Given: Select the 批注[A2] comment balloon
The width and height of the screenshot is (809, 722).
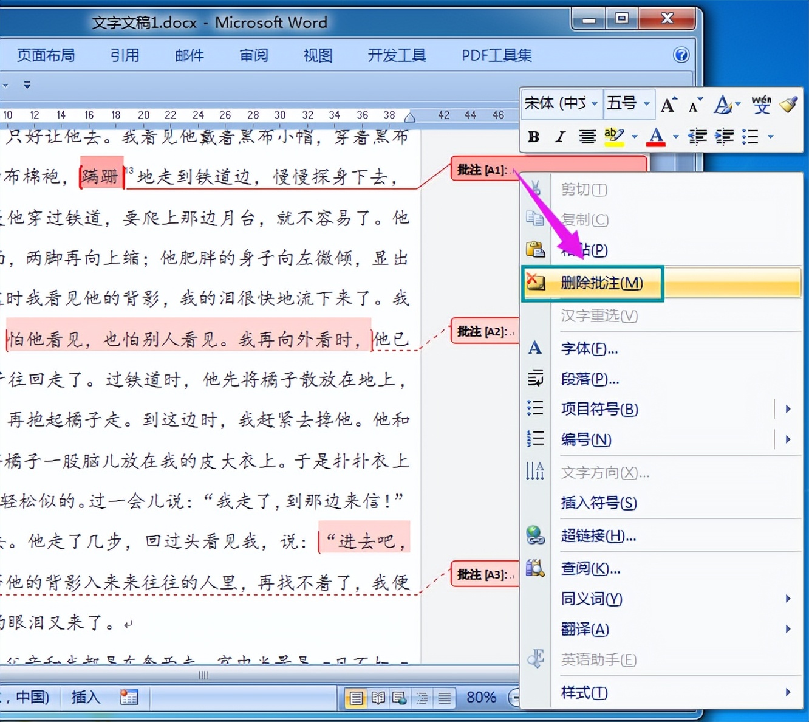Looking at the screenshot, I should click(484, 331).
